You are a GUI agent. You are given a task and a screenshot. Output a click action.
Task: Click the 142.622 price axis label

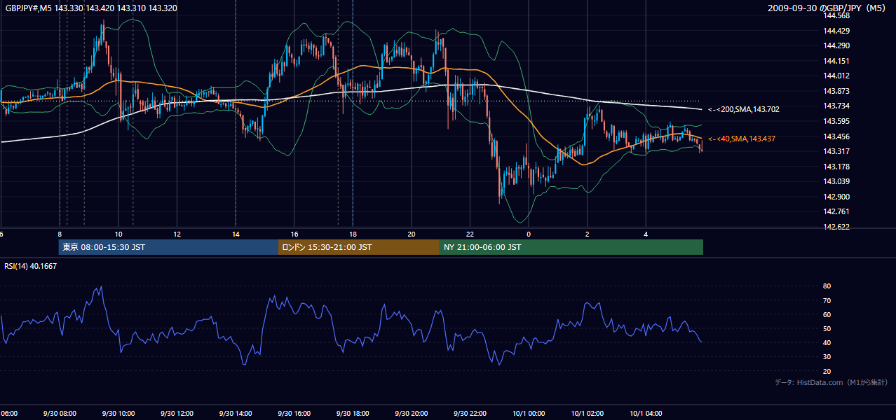(x=838, y=227)
